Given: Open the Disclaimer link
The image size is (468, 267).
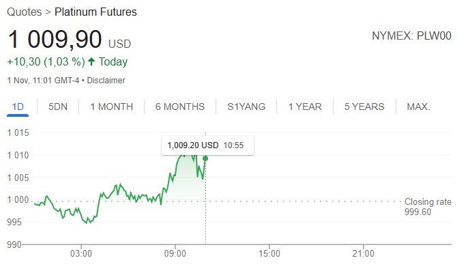Looking at the screenshot, I should pos(106,81).
